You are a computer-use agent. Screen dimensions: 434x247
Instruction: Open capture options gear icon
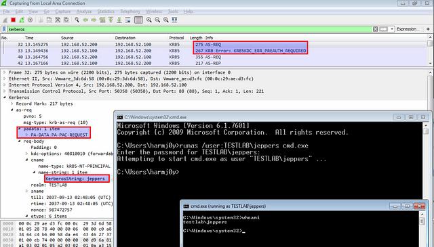[x=30, y=20]
